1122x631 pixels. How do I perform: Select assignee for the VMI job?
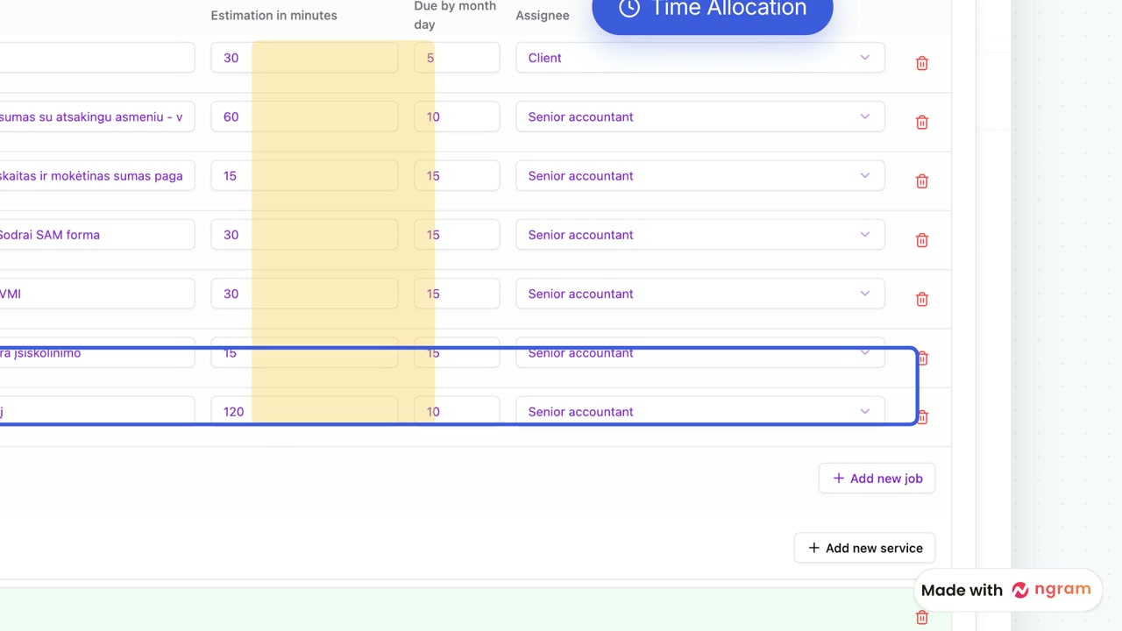click(x=700, y=294)
